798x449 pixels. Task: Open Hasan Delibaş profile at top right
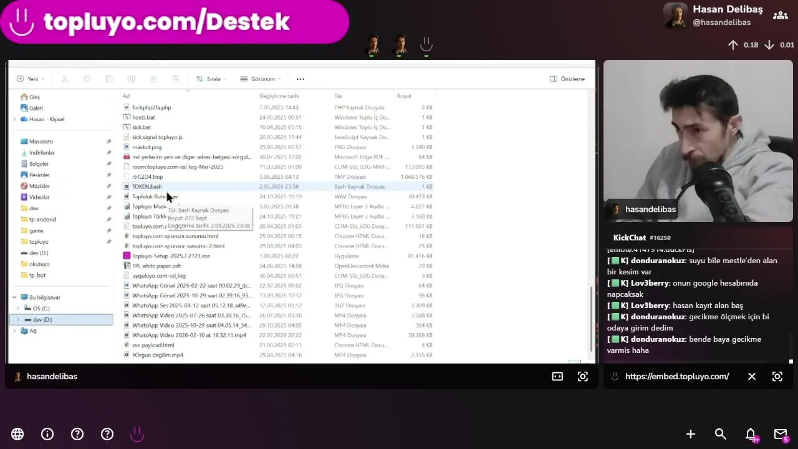[713, 16]
